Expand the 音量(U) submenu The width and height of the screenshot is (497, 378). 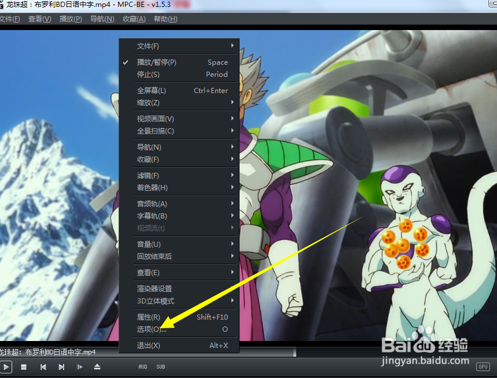coord(179,244)
